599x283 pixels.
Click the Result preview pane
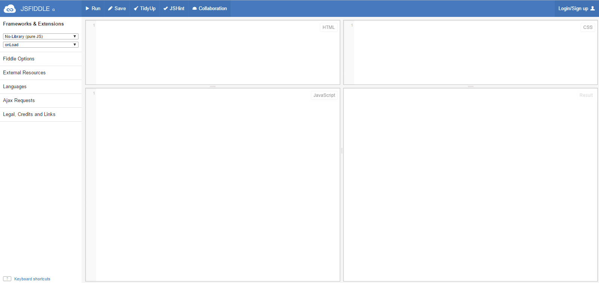coord(471,185)
